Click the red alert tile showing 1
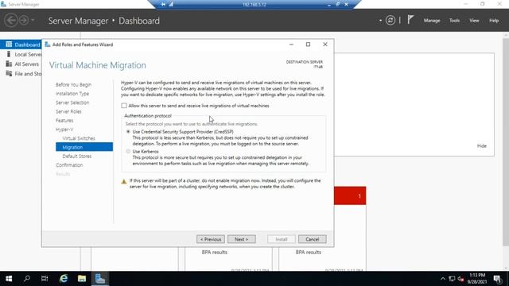The width and height of the screenshot is (509, 286). point(350,195)
